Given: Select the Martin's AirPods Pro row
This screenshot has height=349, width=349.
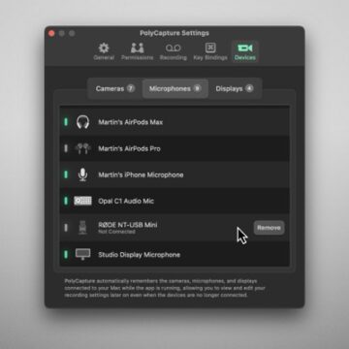Looking at the screenshot, I should (x=174, y=148).
